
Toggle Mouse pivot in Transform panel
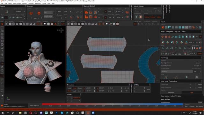click(79, 88)
